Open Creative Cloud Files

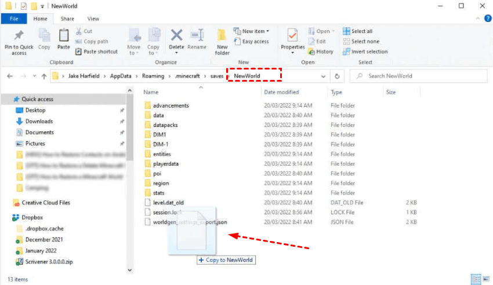[x=46, y=203]
